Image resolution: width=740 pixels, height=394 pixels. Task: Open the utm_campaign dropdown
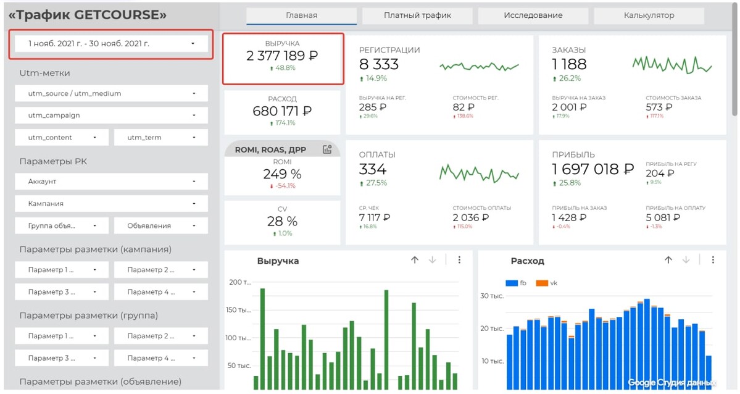pyautogui.click(x=111, y=115)
